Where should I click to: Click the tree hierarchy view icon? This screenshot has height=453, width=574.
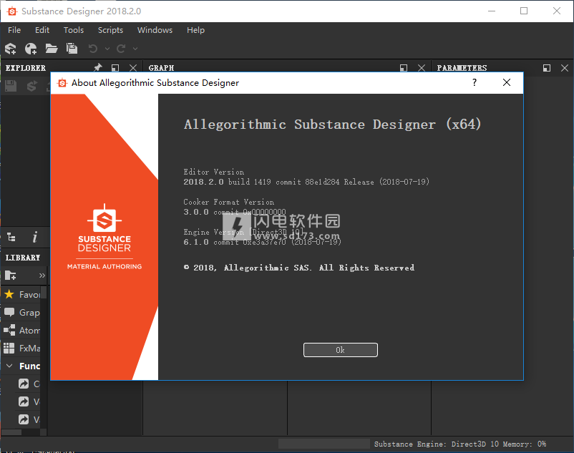(x=11, y=238)
